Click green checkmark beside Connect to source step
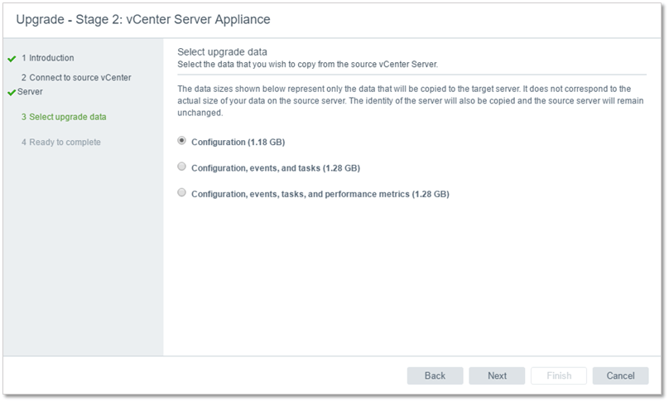Viewport: 669px width, 402px height. [12, 92]
